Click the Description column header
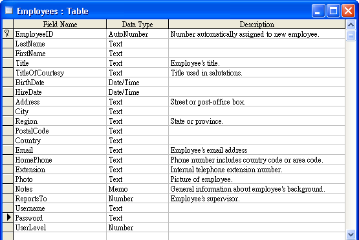The image size is (359, 240). (x=257, y=25)
